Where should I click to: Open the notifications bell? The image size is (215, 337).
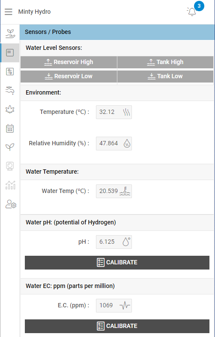pos(192,12)
